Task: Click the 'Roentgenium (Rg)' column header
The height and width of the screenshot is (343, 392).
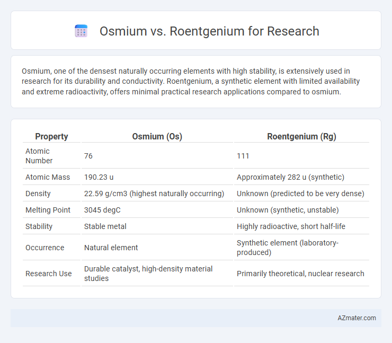Action: coord(301,136)
